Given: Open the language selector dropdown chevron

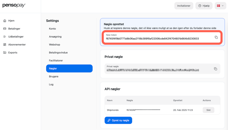Looking at the screenshot, I should (x=223, y=6).
